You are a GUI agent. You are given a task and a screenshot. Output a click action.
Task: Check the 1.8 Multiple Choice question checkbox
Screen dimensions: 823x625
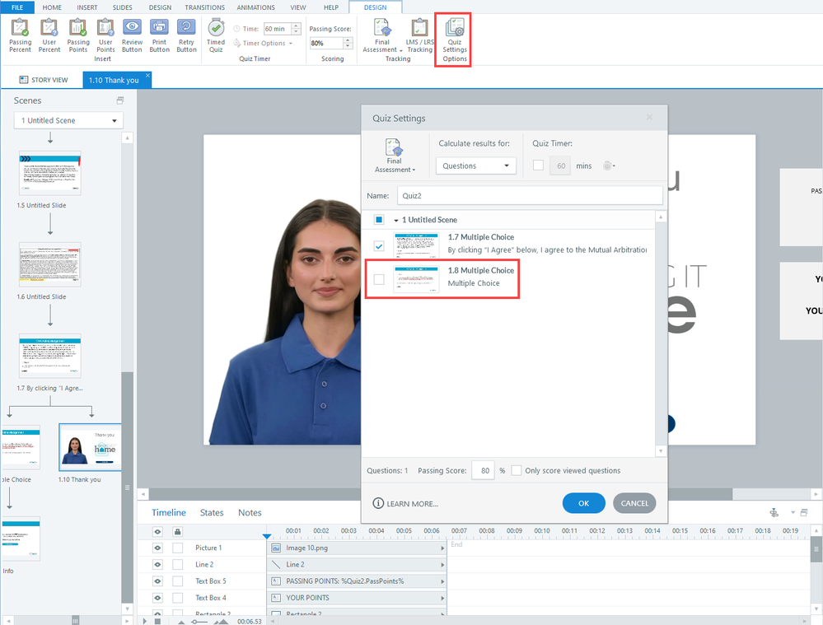[379, 279]
